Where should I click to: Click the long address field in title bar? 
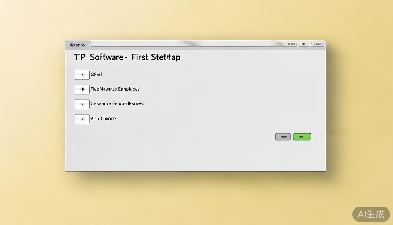(187, 44)
